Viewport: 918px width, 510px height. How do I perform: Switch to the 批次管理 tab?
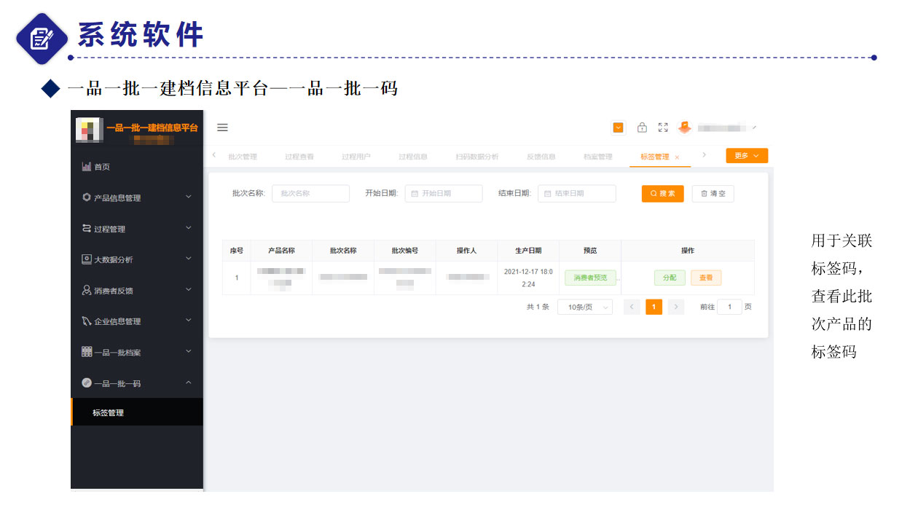243,157
